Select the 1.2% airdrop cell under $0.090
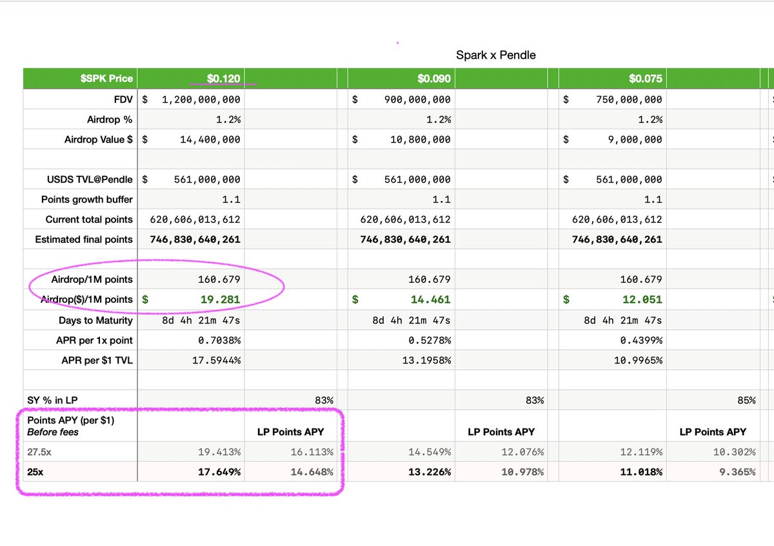 (x=401, y=119)
